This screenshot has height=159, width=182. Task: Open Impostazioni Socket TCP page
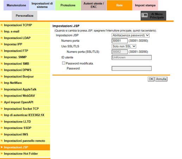(x=25, y=108)
